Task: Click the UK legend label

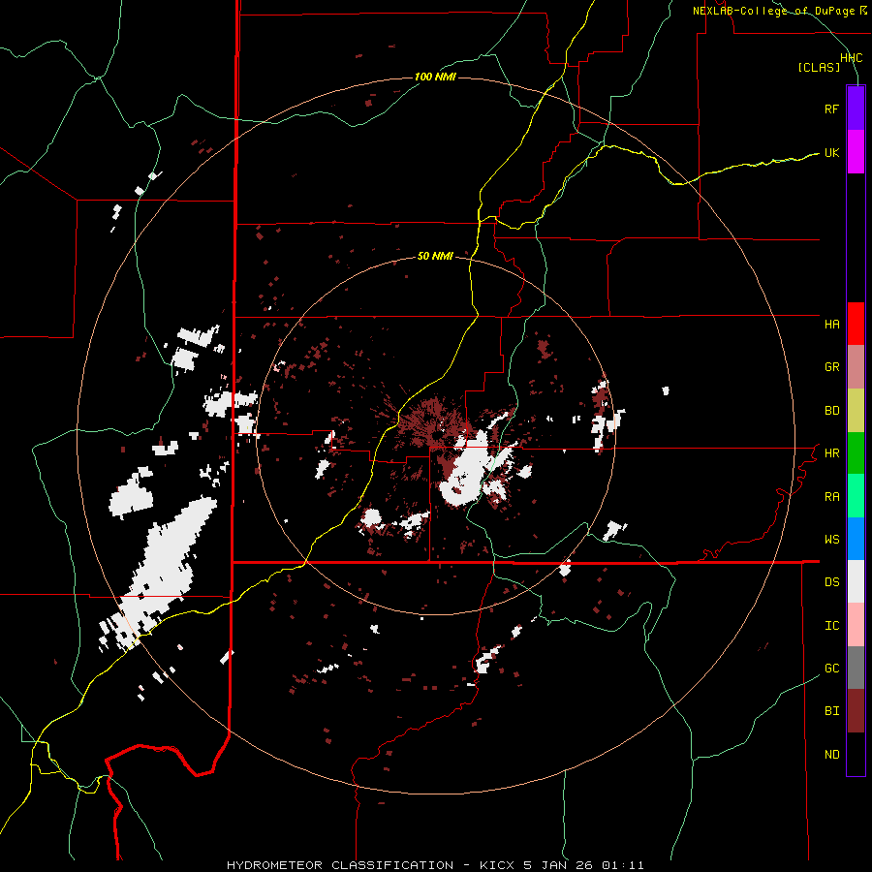Action: [x=831, y=152]
